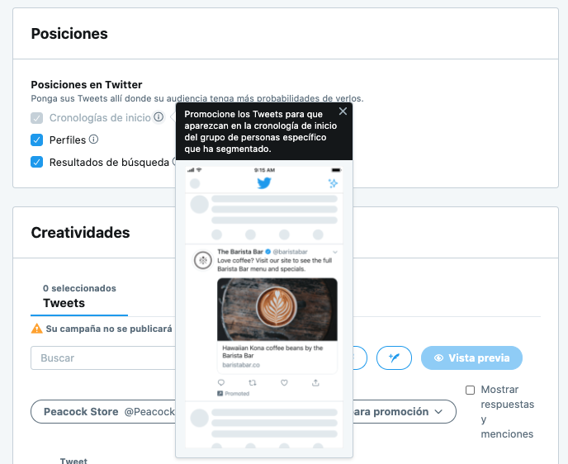This screenshot has width=568, height=464.
Task: Toggle the Cronologías de inicio checkbox
Action: (x=36, y=118)
